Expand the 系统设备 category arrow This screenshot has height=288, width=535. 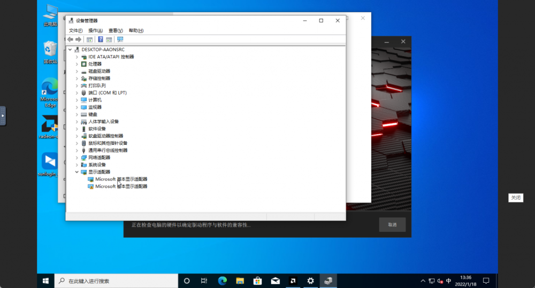point(77,165)
